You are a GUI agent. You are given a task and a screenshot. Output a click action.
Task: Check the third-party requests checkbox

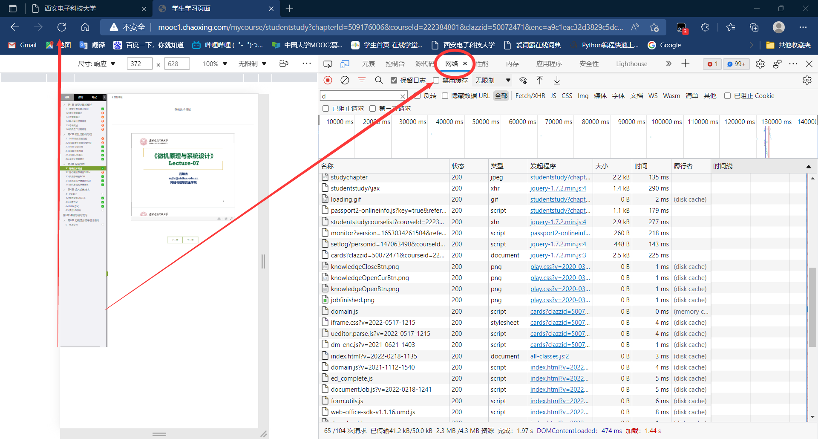tap(373, 109)
